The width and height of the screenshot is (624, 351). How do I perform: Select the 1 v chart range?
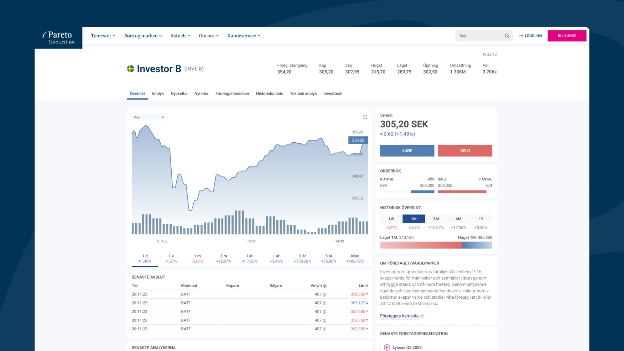[x=171, y=258]
